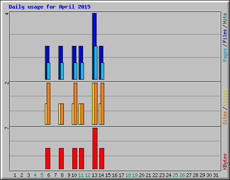This screenshot has width=230, height=180.
Task: Click day label '6' on the x-axis
Action: point(49,175)
